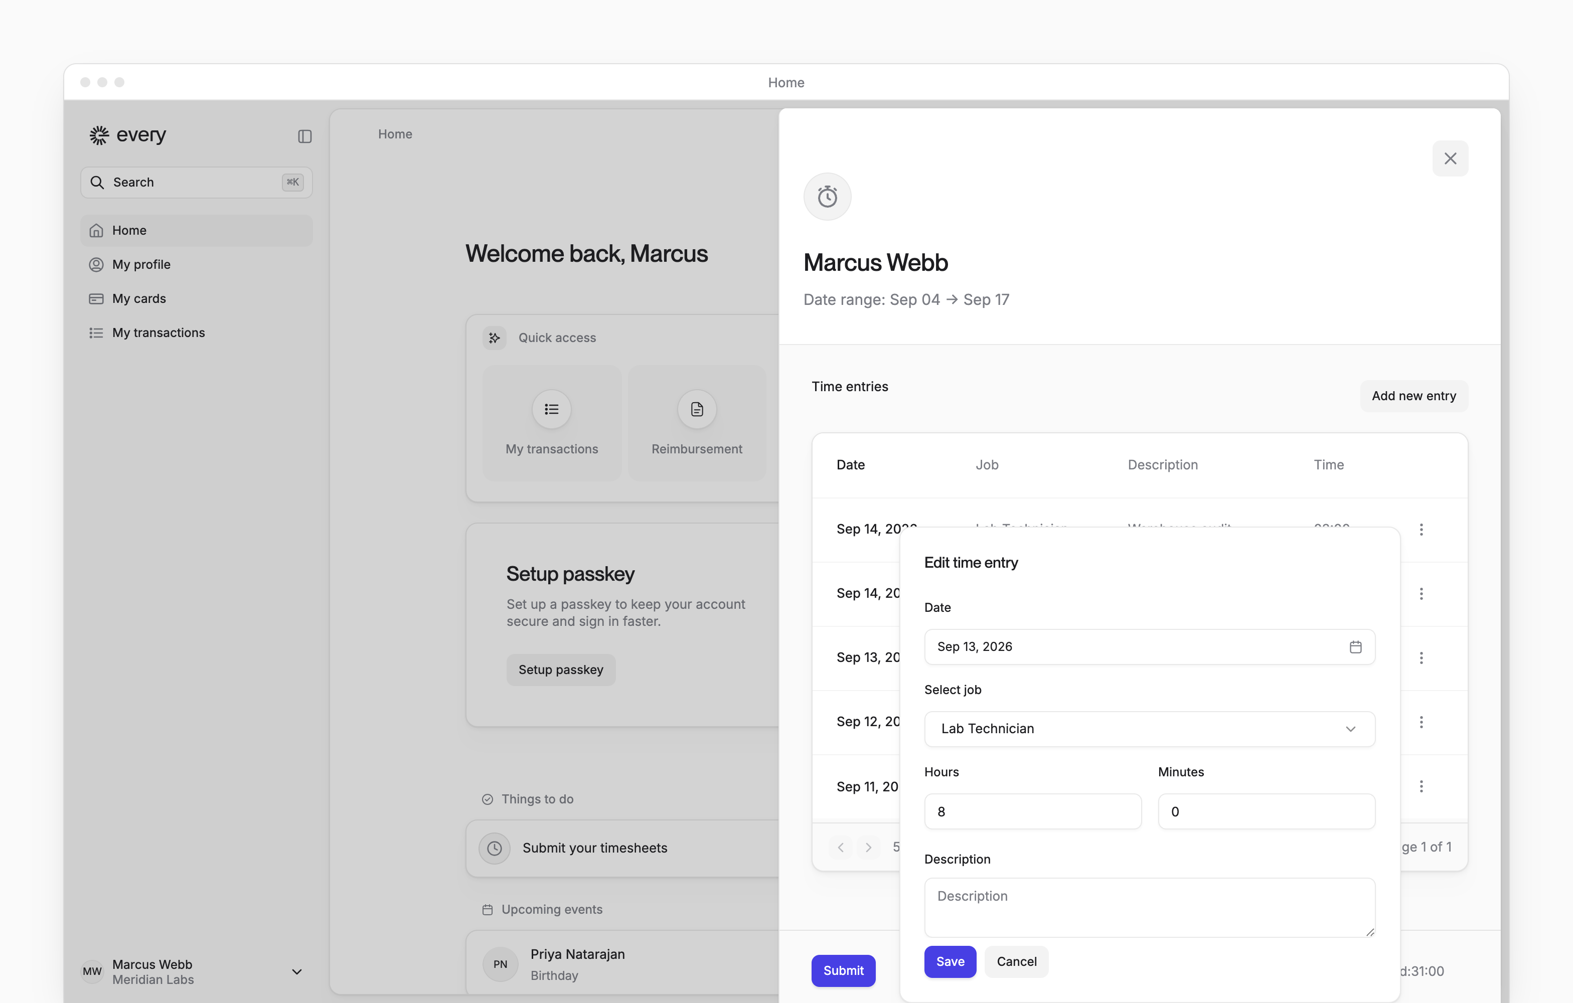The image size is (1573, 1003).
Task: Close the timesheet side panel
Action: click(x=1450, y=158)
